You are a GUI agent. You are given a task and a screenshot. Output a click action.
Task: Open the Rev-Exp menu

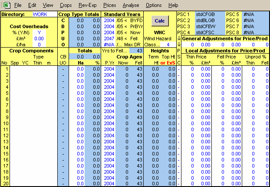tap(88, 5)
